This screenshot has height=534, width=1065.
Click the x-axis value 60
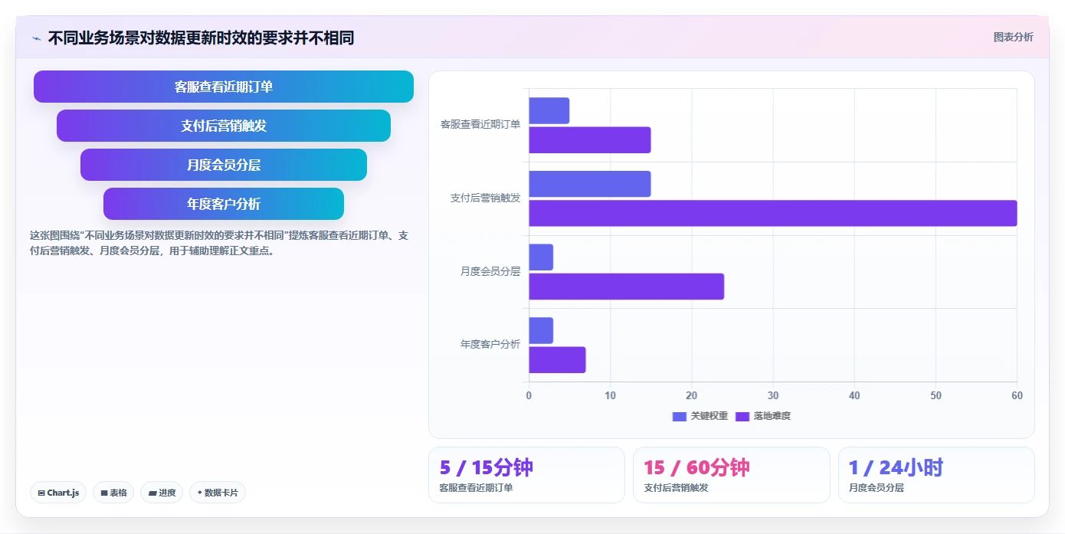1017,395
